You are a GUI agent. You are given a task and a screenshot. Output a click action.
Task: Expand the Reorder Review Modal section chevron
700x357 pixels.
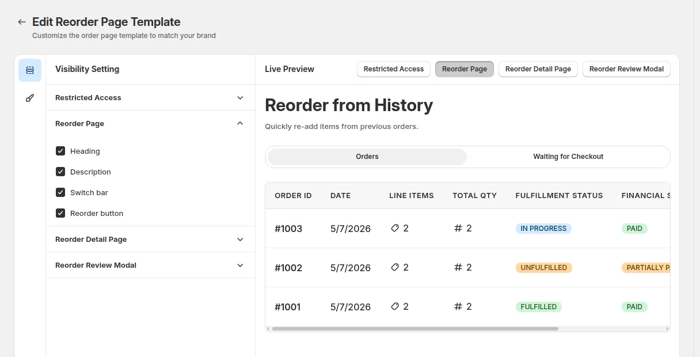click(240, 265)
